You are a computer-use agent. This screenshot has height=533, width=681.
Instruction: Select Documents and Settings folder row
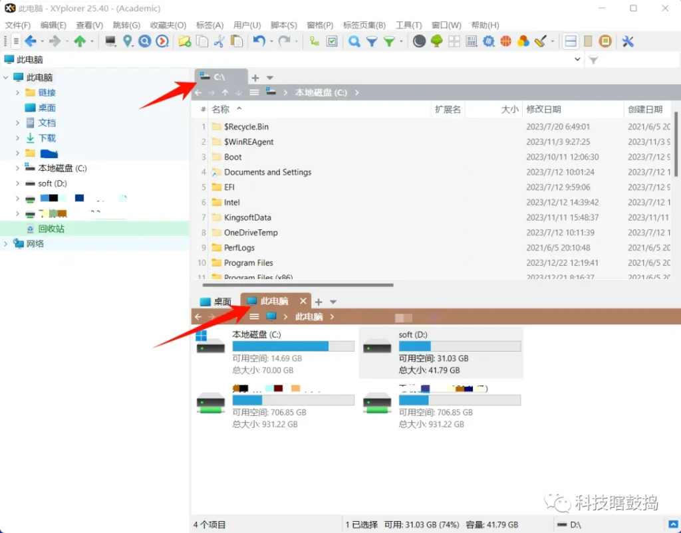click(x=432, y=172)
